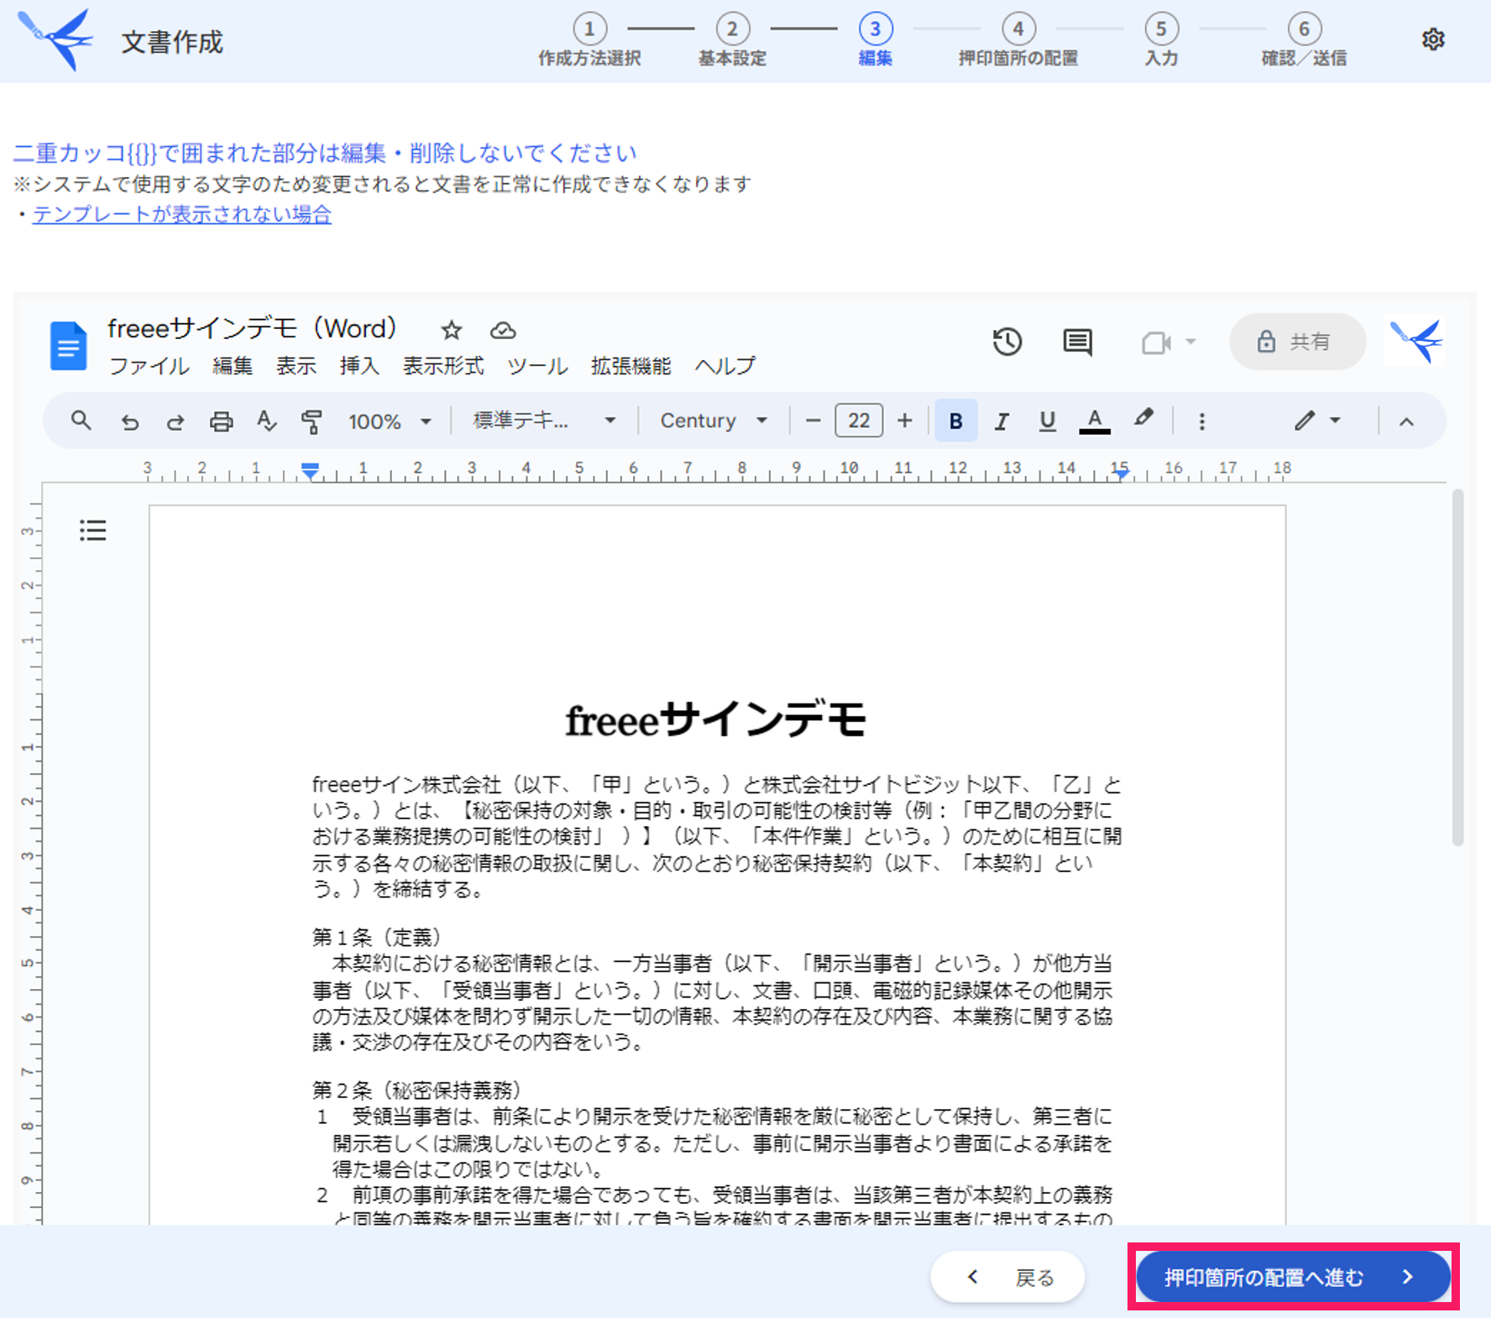The image size is (1491, 1318).
Task: Go to step 1 作成方法選択
Action: point(589,40)
